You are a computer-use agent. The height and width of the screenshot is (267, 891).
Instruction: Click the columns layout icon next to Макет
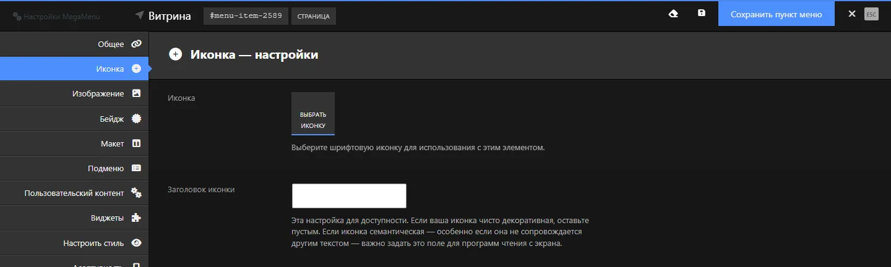point(137,143)
